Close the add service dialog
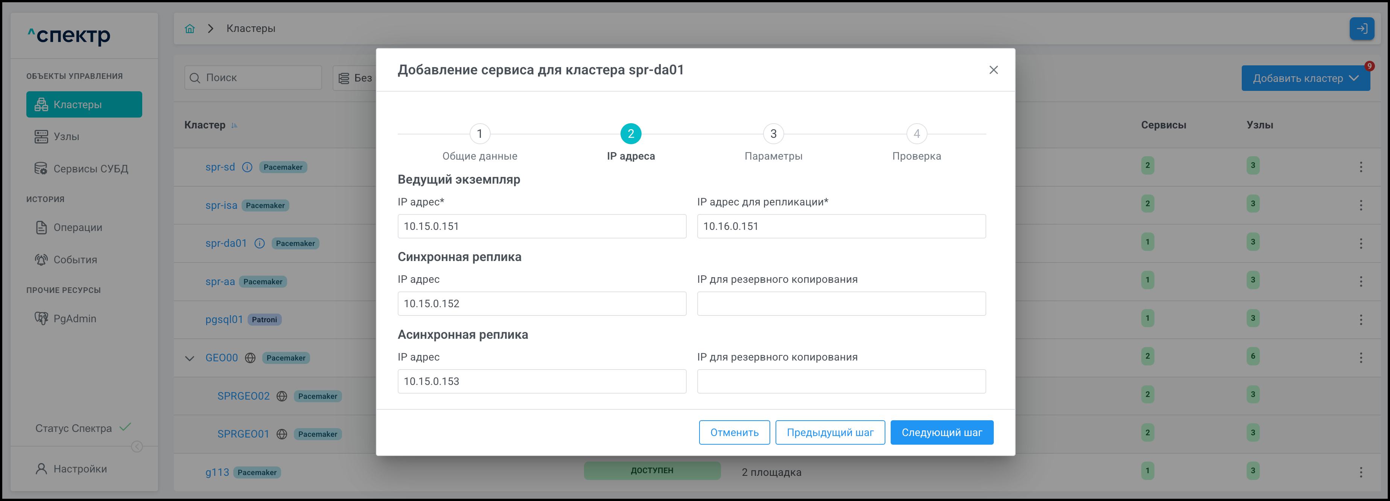The width and height of the screenshot is (1390, 501). pos(993,70)
